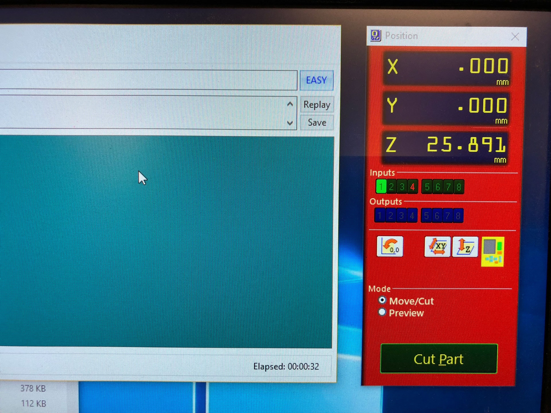
Task: Click the EASY button
Action: (x=317, y=80)
